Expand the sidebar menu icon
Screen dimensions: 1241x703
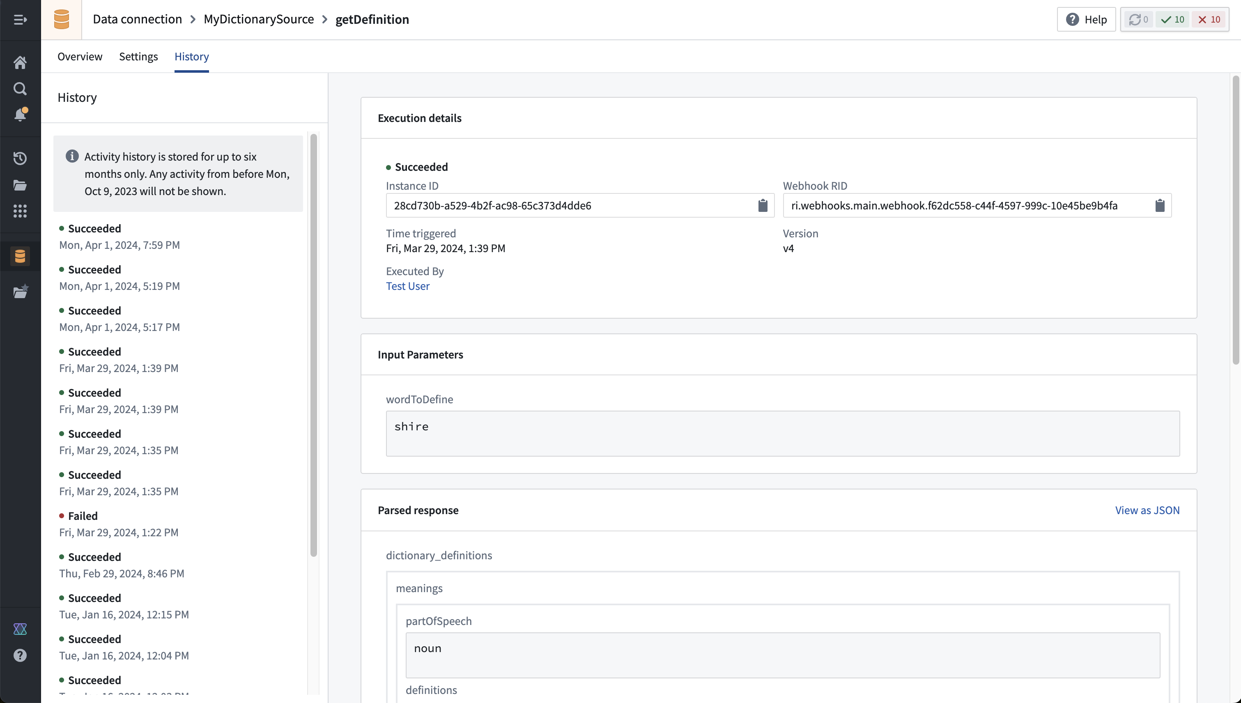(20, 19)
